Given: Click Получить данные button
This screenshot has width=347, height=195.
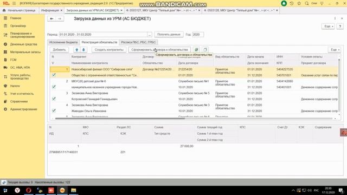Looking at the screenshot, I should click(169, 35).
